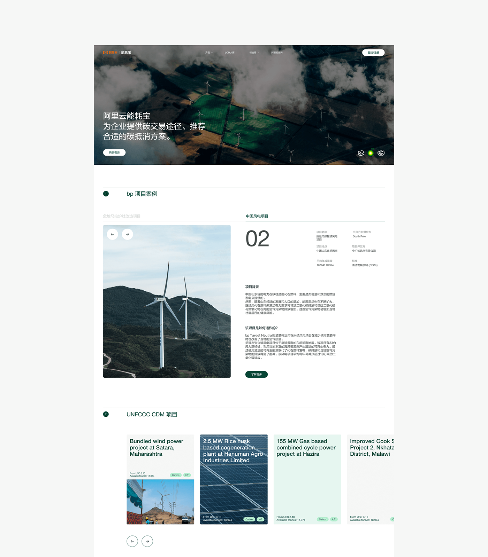Open the 阿里云官网 nav link
This screenshot has width=488, height=557.
[277, 53]
